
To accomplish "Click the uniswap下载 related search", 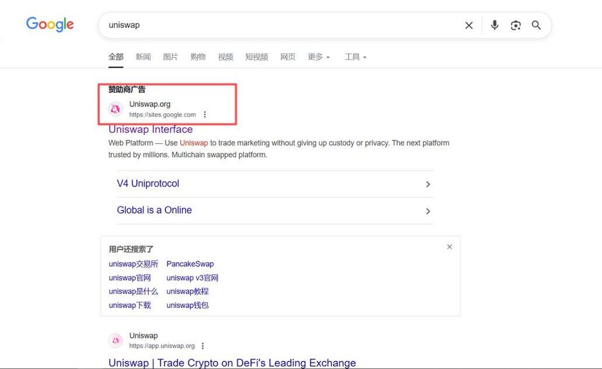I will click(x=129, y=305).
